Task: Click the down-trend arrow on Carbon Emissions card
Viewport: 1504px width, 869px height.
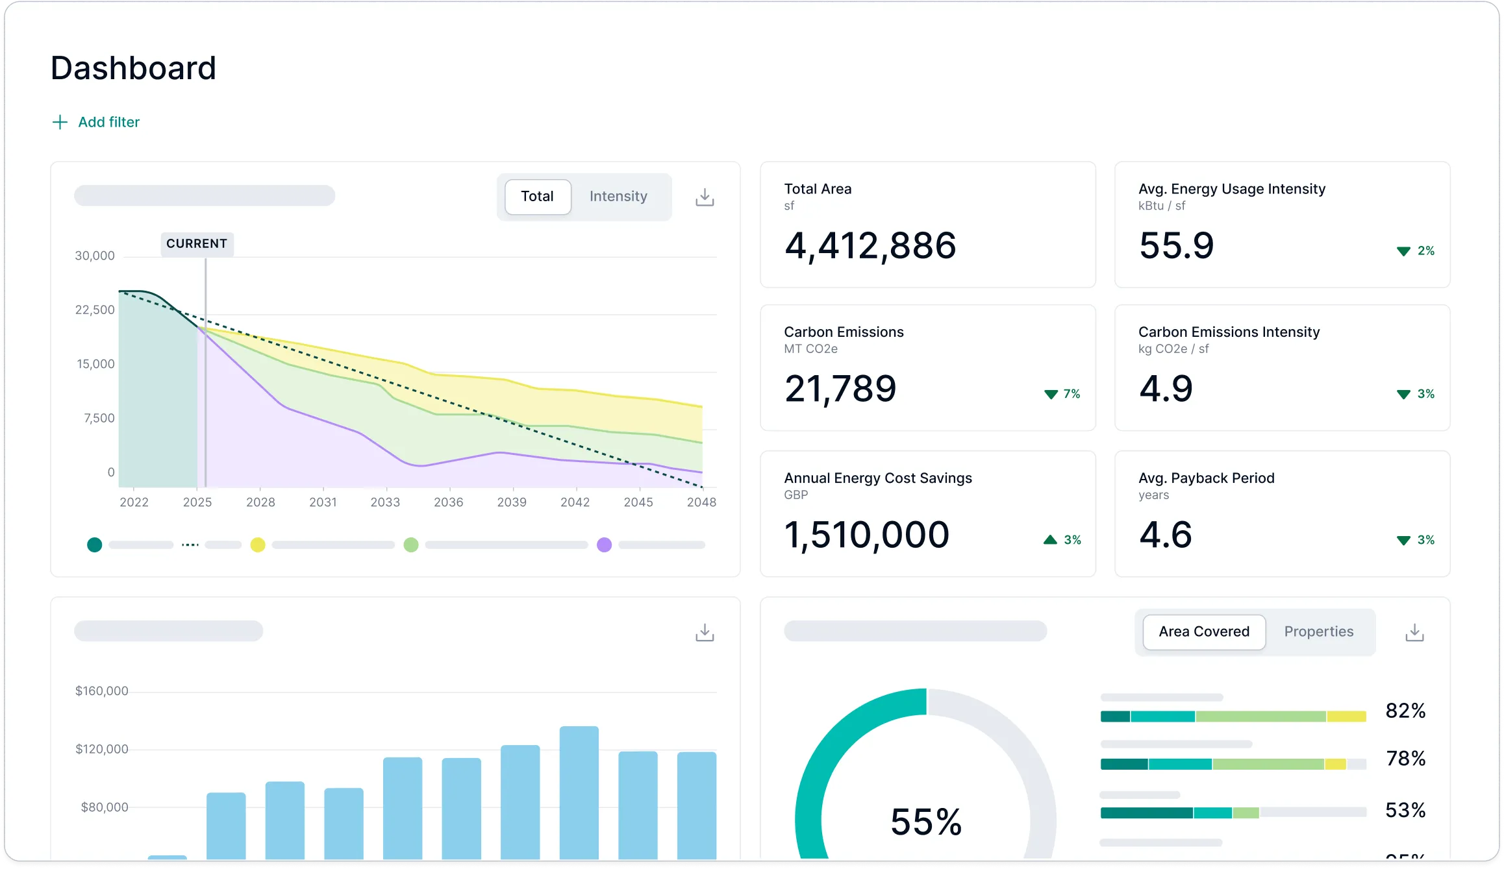Action: click(1050, 394)
